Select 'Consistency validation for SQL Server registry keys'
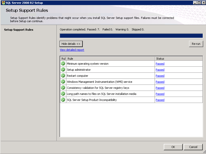This screenshot has height=154, width=206. [x=98, y=88]
